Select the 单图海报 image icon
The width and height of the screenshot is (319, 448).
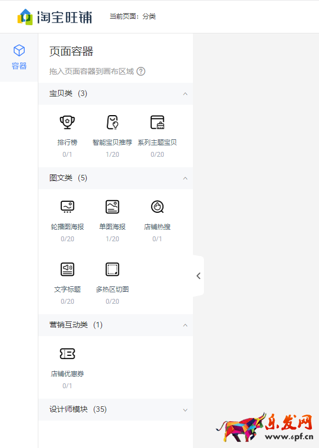[112, 207]
